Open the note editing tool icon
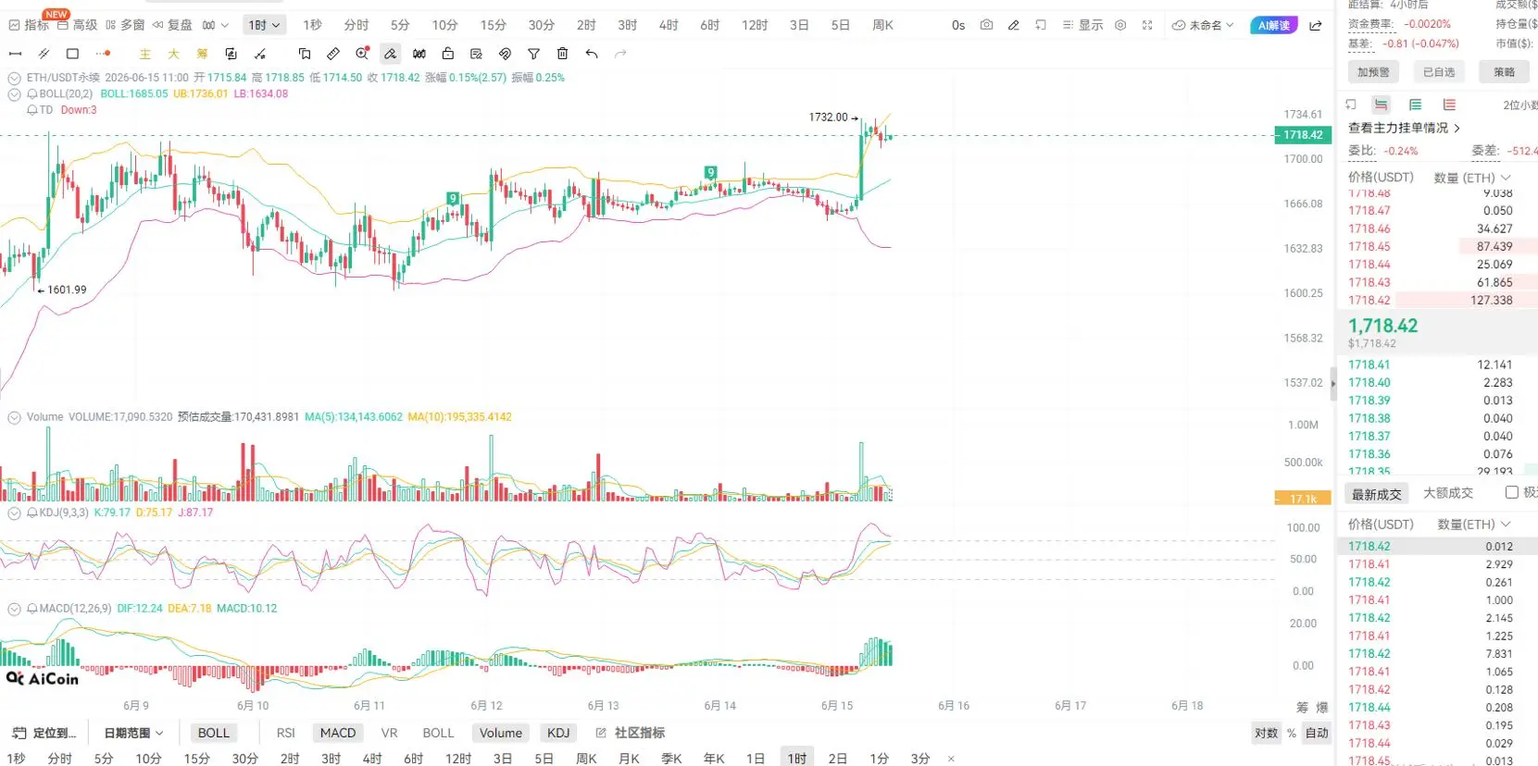Screen dimensions: 1538x766 pos(476,54)
